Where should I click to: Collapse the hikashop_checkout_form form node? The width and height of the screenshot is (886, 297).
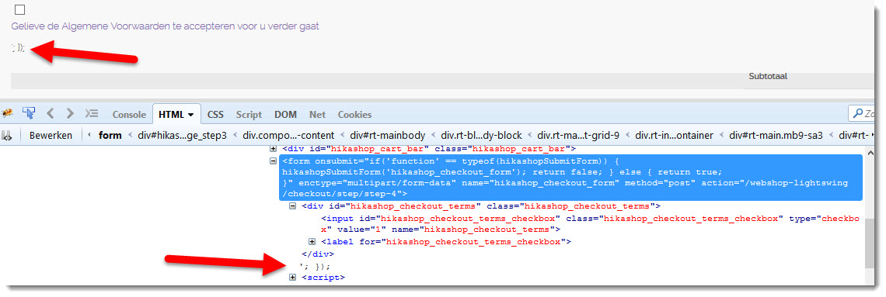click(273, 161)
